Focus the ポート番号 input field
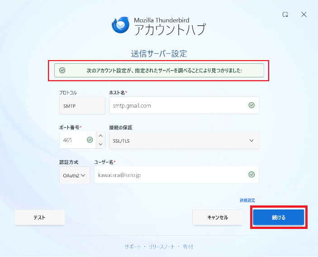Viewport: 318px width, 257px height. [x=72, y=140]
